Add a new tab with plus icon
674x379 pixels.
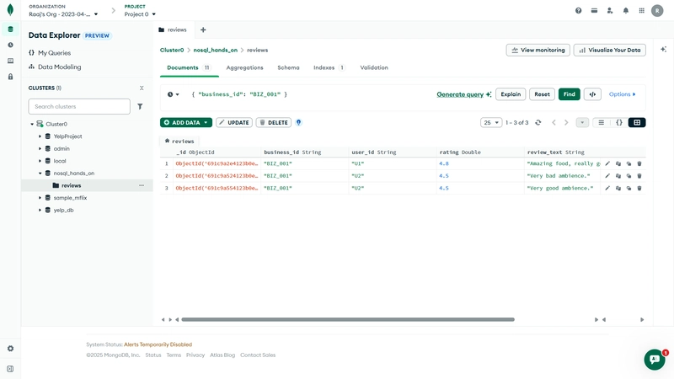203,29
